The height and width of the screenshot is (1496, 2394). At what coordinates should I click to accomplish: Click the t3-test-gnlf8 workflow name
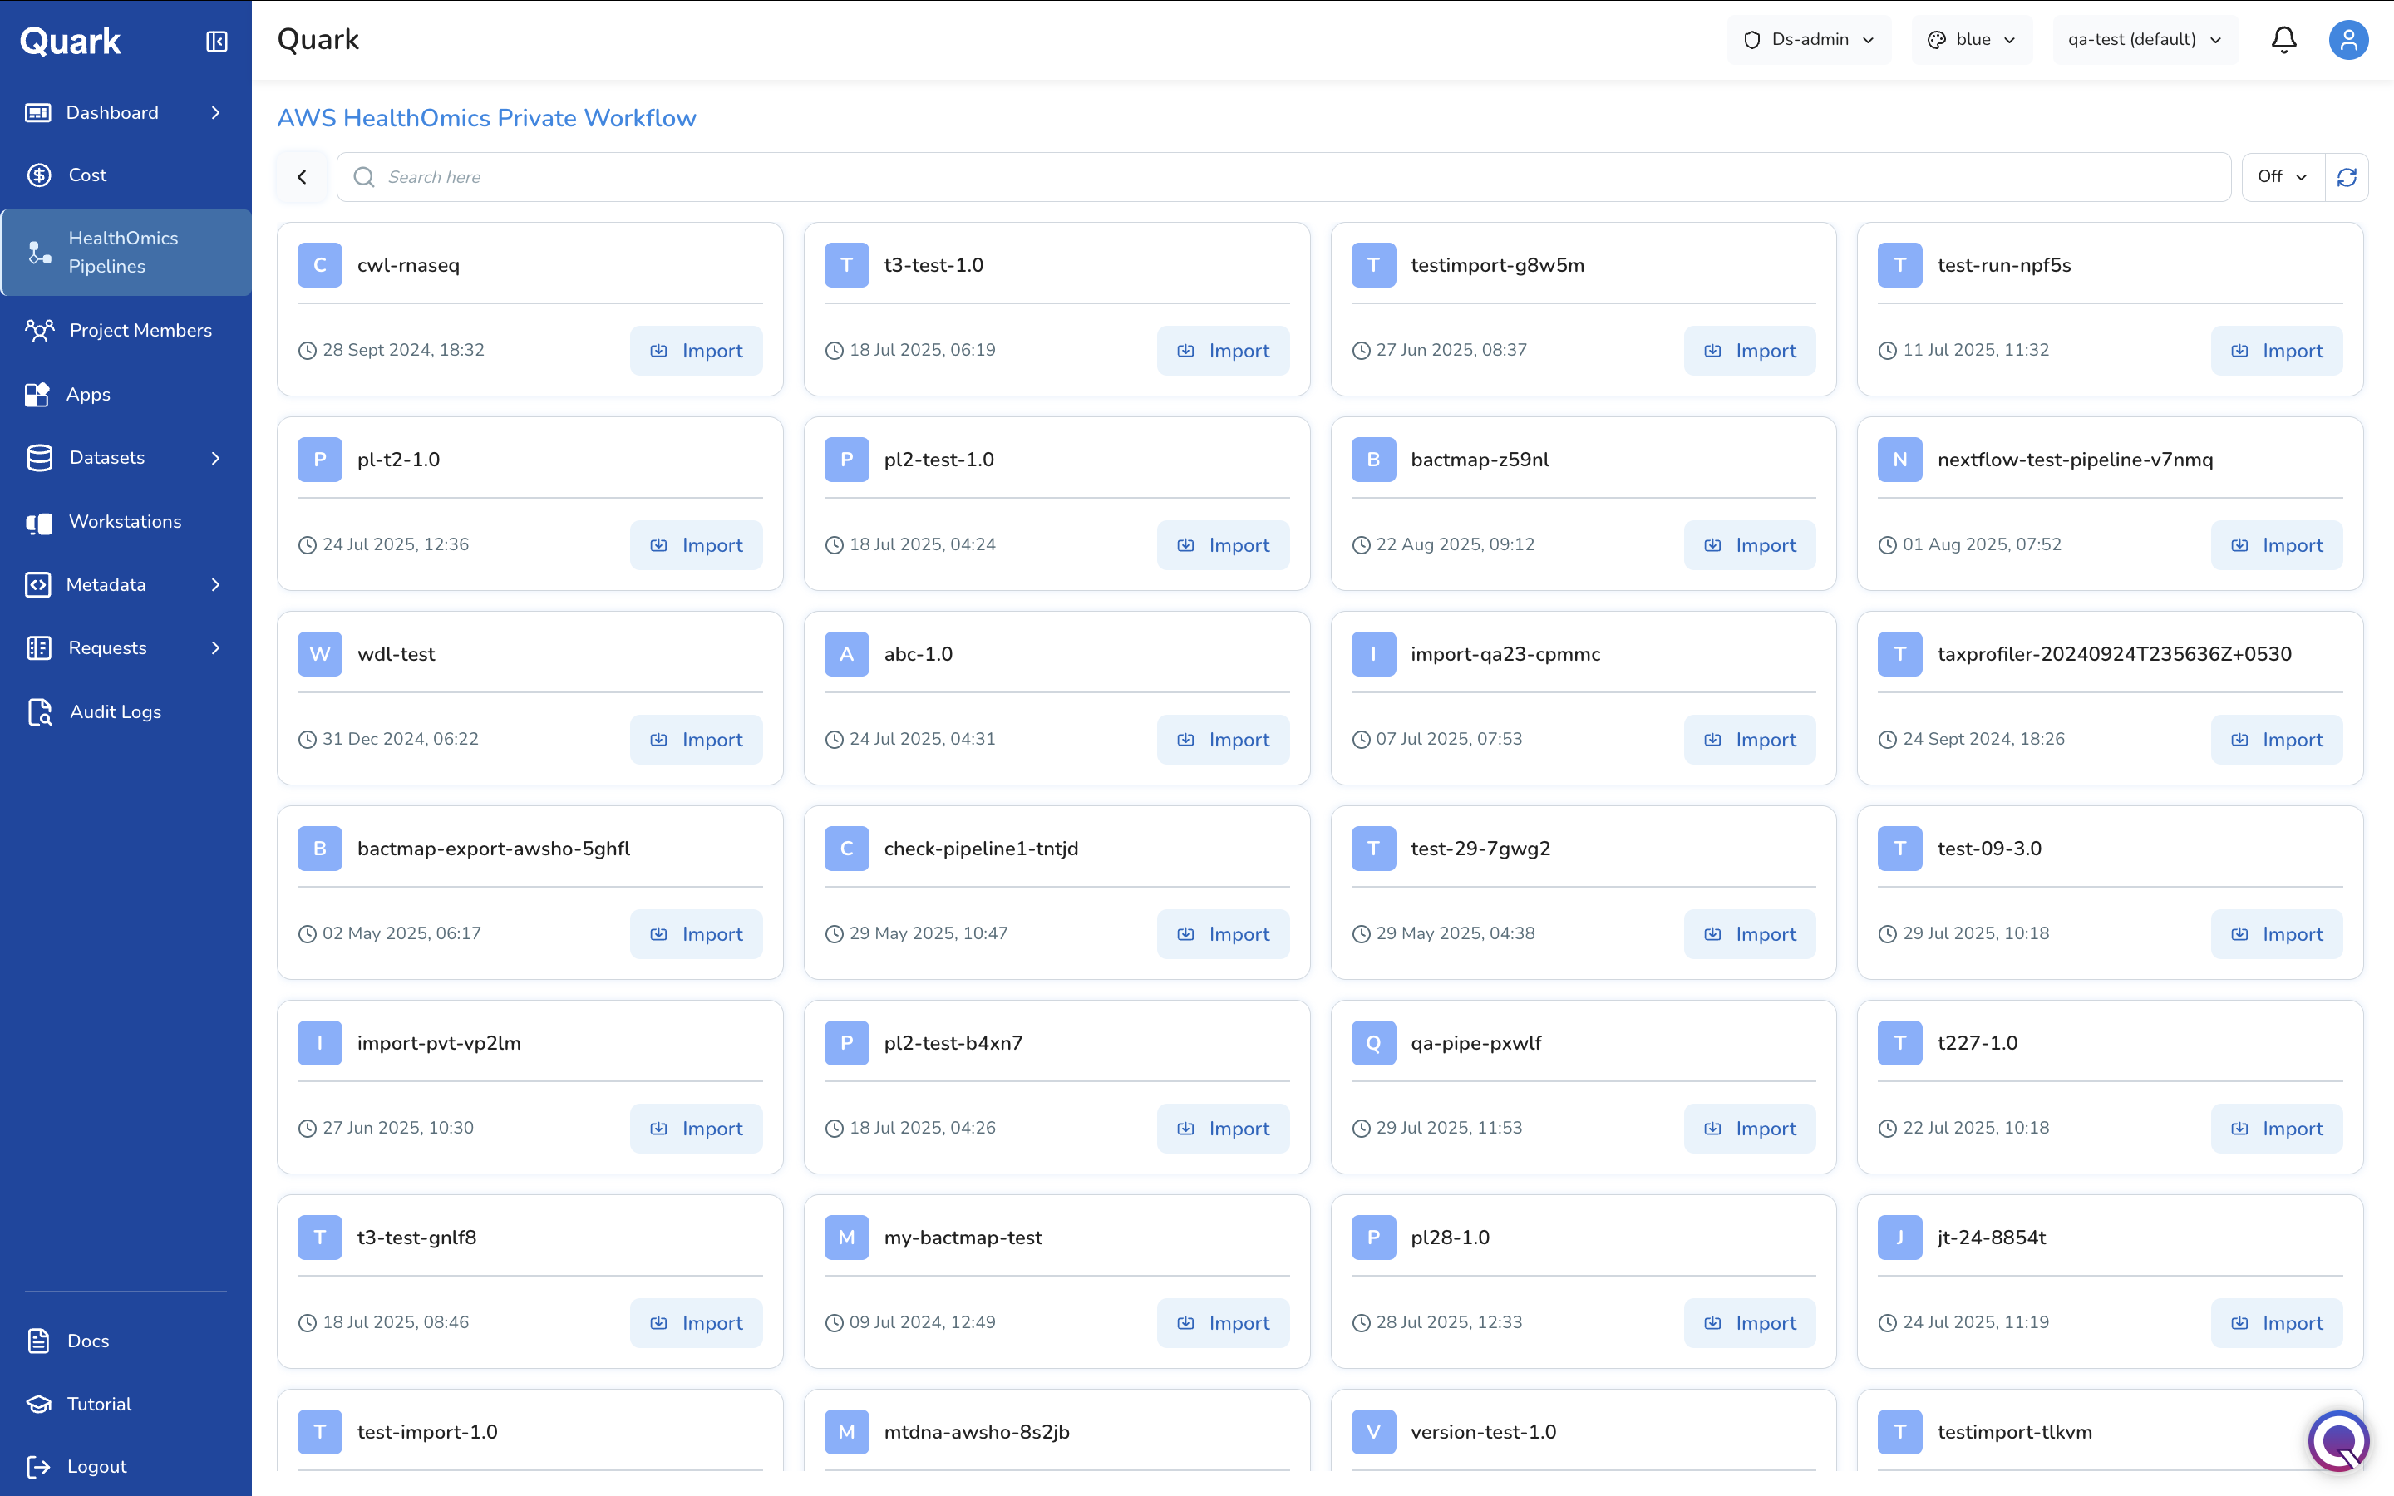pos(416,1238)
